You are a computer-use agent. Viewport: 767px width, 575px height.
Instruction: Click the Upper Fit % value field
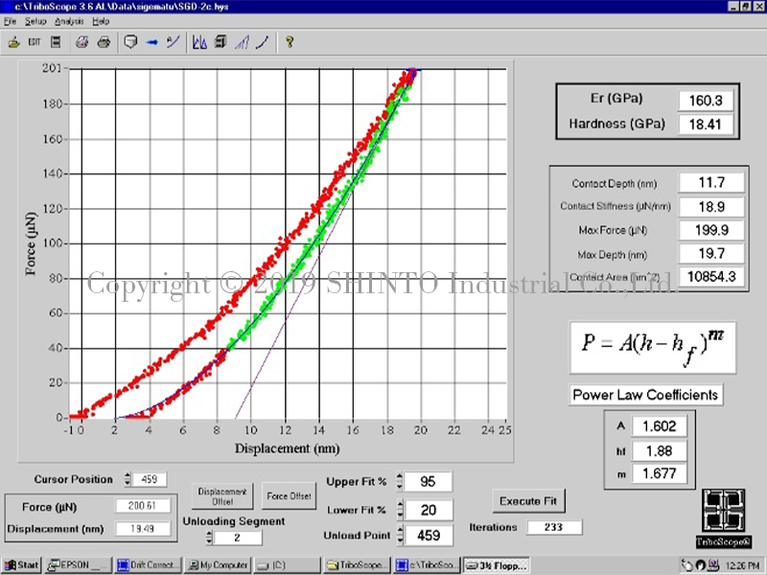[428, 482]
